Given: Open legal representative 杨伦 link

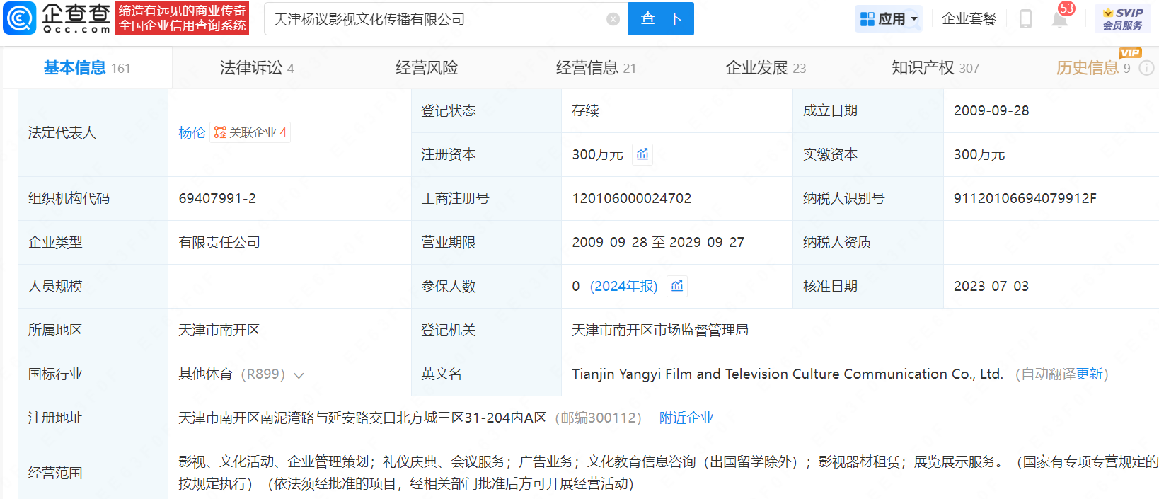Looking at the screenshot, I should coord(192,132).
